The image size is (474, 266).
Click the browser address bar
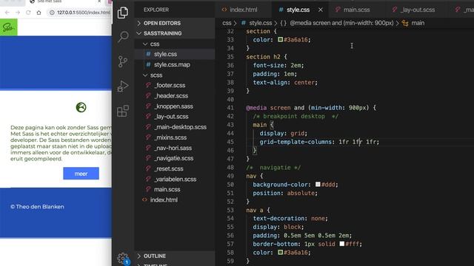click(x=83, y=13)
